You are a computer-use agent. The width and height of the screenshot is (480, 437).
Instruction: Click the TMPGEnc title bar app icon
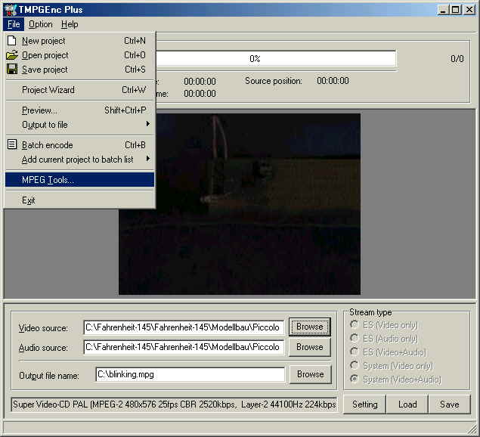[11, 10]
